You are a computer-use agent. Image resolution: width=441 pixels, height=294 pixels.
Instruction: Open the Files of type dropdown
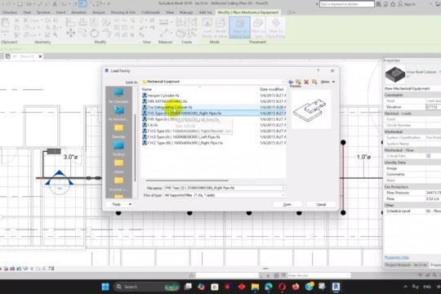tap(225, 195)
